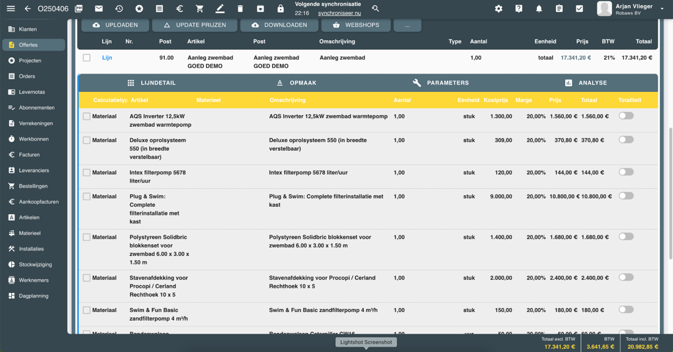This screenshot has width=673, height=352.
Task: Open the help question mark icon
Action: click(x=519, y=9)
